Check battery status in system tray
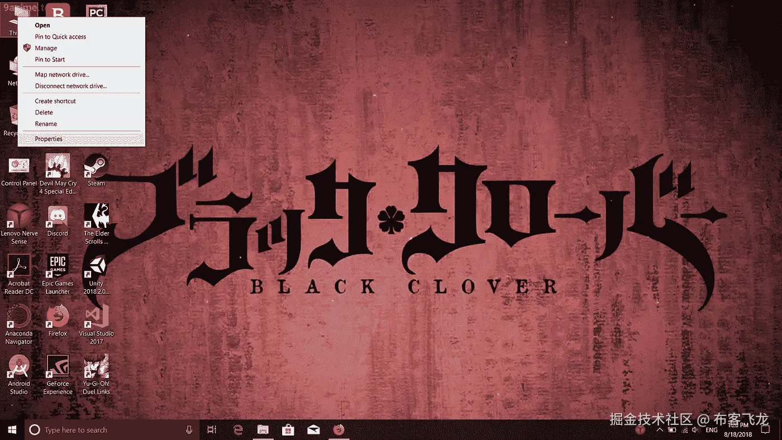 click(x=672, y=431)
